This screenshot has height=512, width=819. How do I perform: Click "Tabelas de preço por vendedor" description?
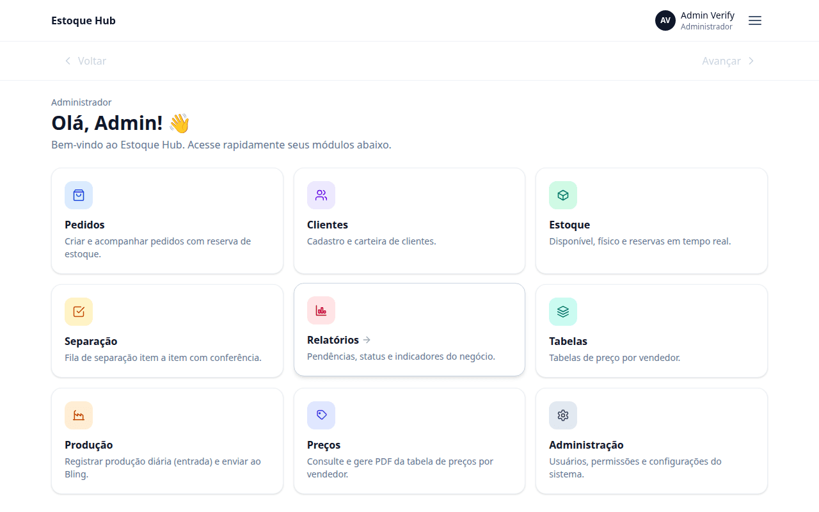click(x=615, y=358)
